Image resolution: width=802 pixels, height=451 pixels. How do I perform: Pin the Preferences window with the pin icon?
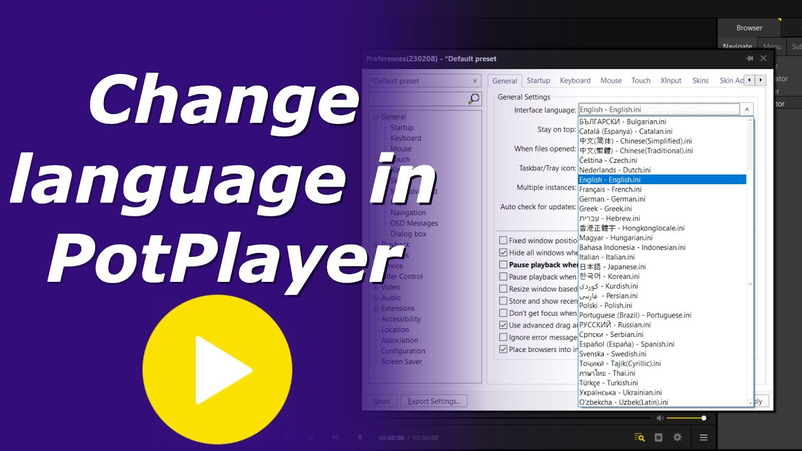click(x=749, y=58)
